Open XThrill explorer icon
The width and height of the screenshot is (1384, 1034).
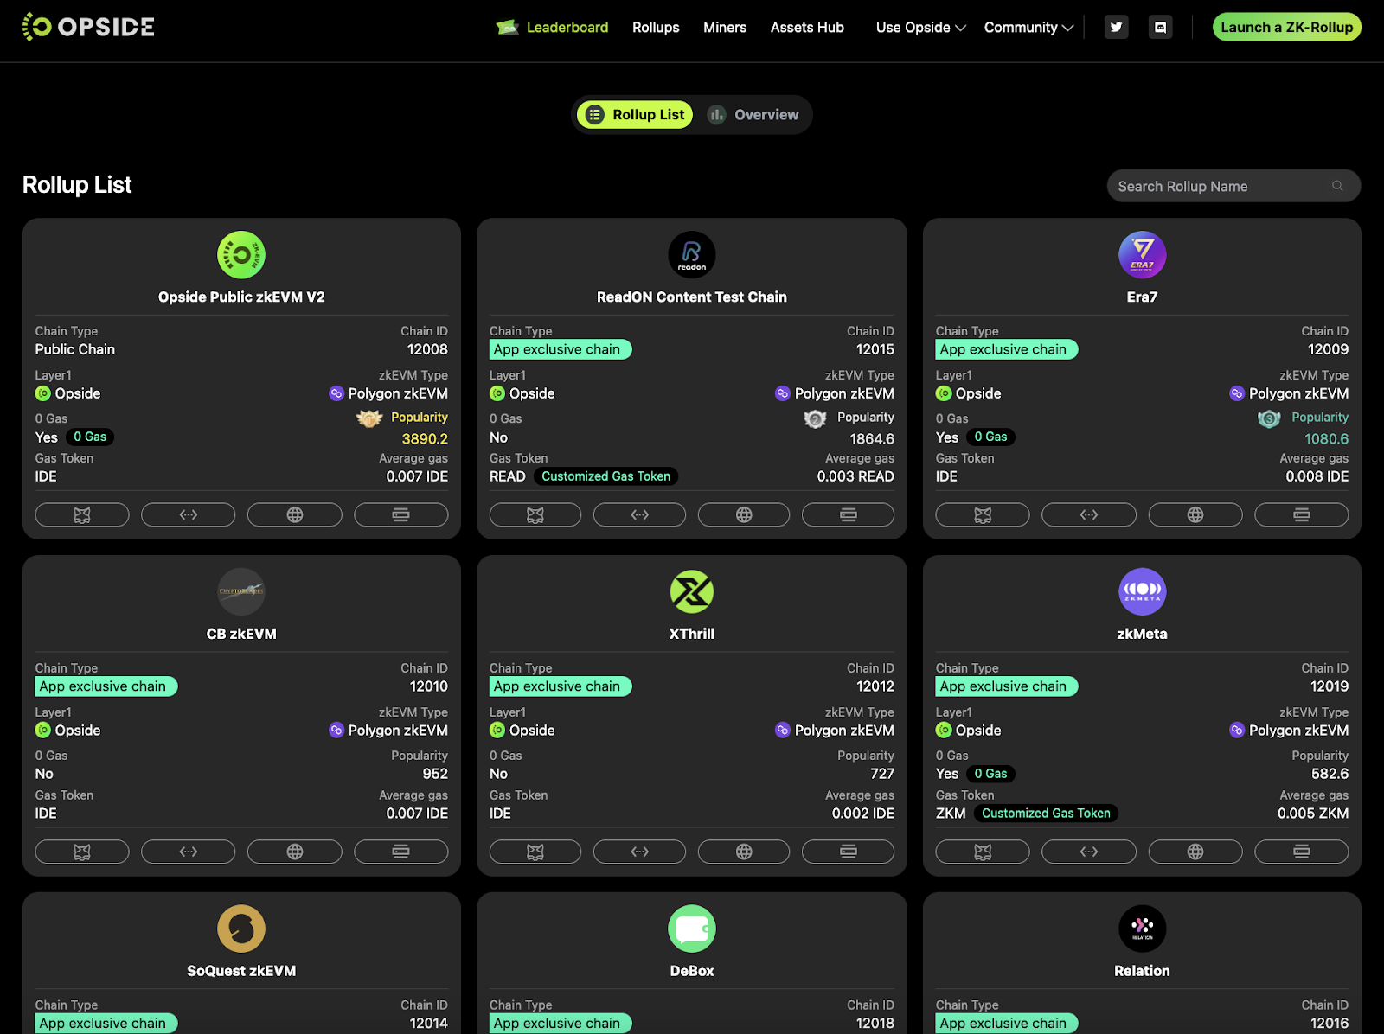(849, 852)
